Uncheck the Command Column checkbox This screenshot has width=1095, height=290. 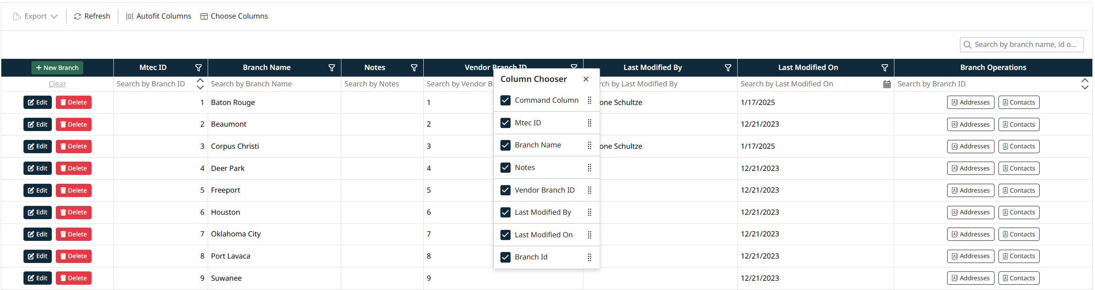pos(505,101)
